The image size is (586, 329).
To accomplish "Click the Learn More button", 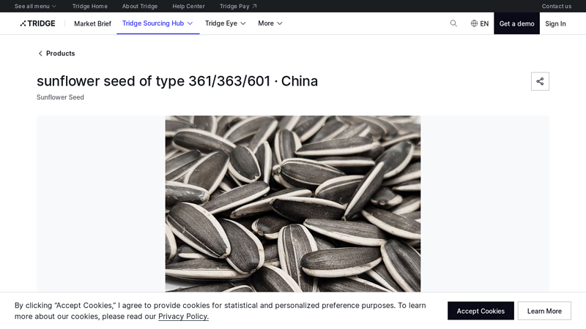I will 544,311.
